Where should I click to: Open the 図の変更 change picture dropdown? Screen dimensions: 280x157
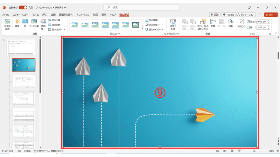pos(55,25)
